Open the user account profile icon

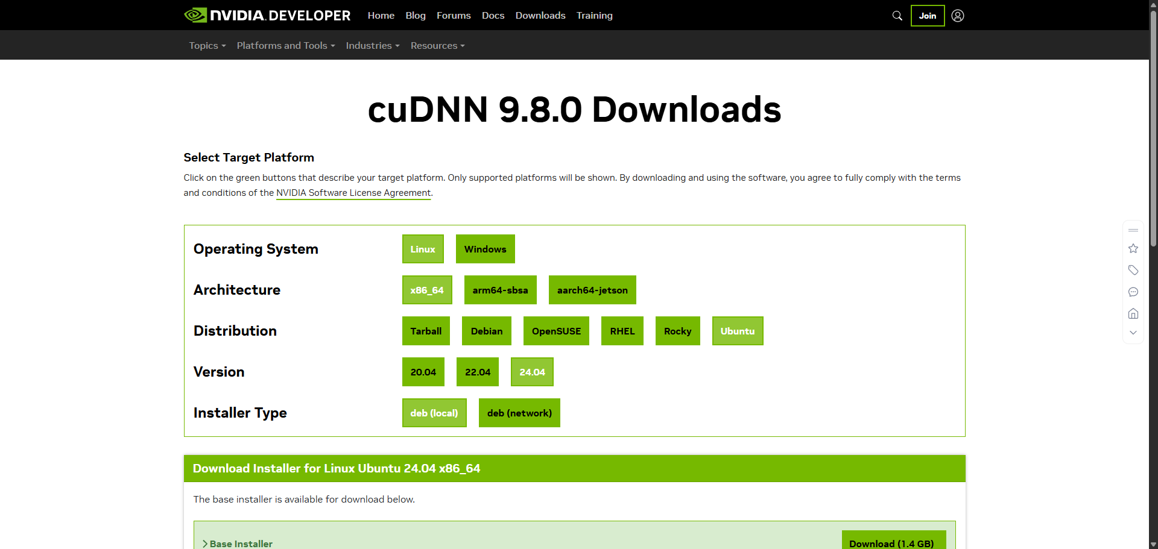pyautogui.click(x=958, y=16)
